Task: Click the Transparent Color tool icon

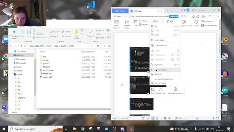Action: (x=184, y=22)
